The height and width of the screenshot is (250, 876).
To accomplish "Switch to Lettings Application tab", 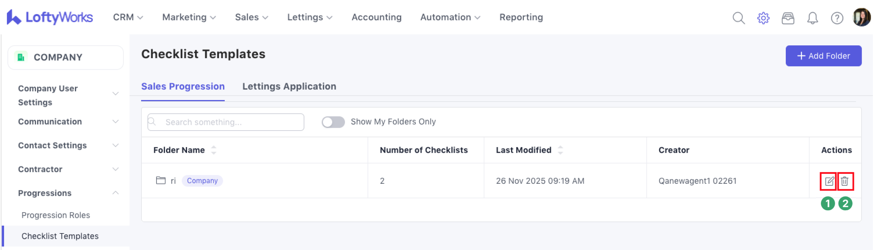I will (289, 87).
